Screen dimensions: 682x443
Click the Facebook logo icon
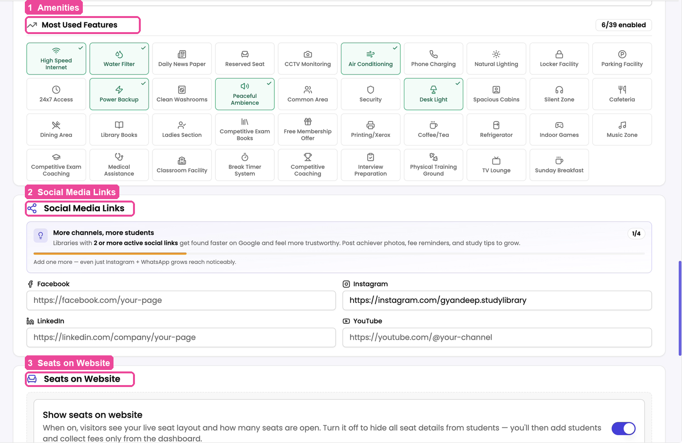[31, 284]
